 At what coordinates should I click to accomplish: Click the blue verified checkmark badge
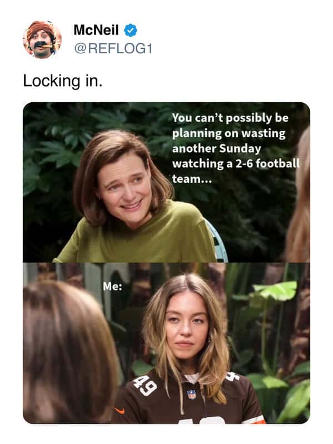coord(131,31)
